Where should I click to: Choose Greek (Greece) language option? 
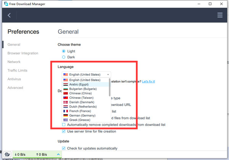85,120
